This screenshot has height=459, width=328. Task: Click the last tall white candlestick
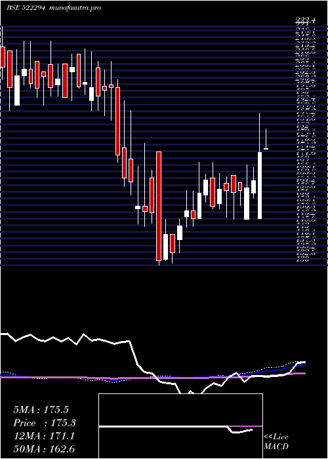pos(260,186)
